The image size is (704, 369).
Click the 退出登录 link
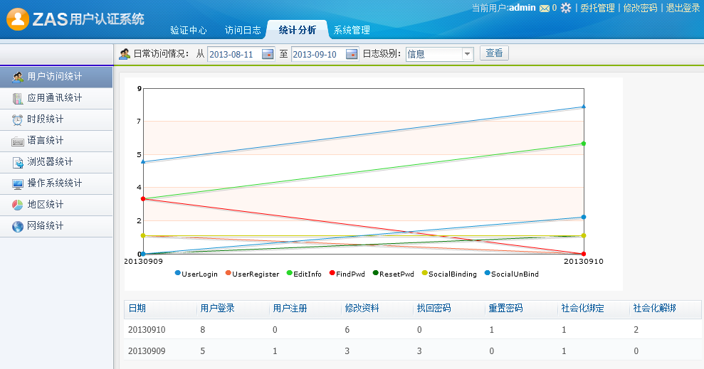[682, 9]
